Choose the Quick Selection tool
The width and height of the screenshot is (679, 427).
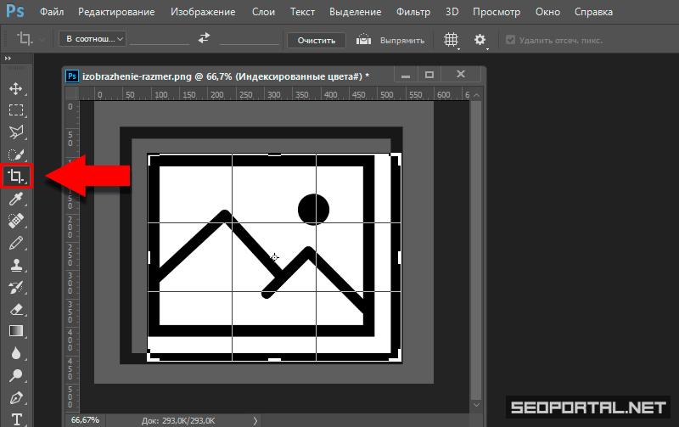[x=16, y=155]
